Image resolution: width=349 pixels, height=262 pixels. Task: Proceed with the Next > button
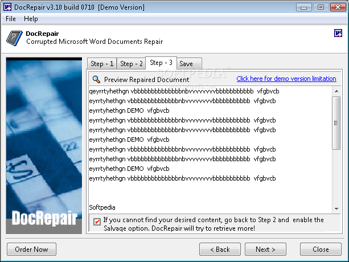coord(265,249)
